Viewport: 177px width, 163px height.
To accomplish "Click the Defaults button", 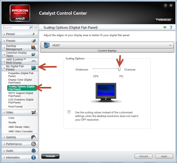I will coord(50,156).
